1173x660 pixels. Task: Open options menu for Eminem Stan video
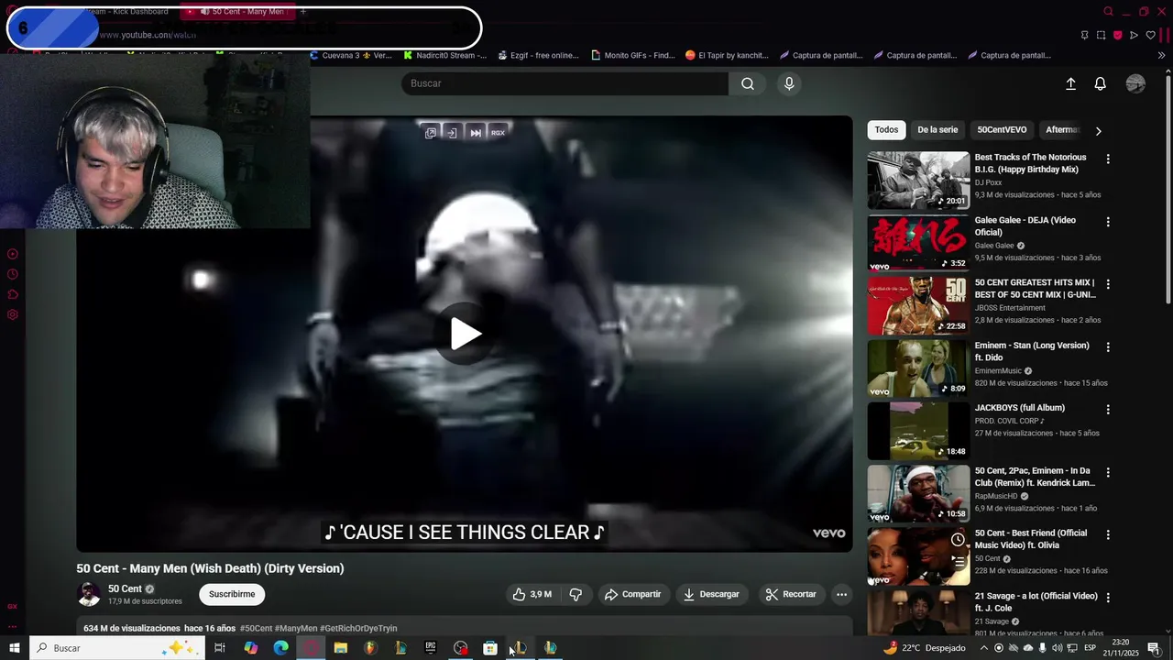pyautogui.click(x=1108, y=347)
